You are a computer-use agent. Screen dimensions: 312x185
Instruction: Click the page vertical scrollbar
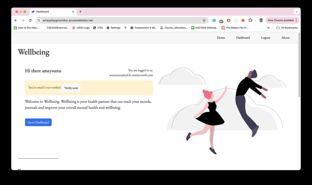pyautogui.click(x=299, y=65)
